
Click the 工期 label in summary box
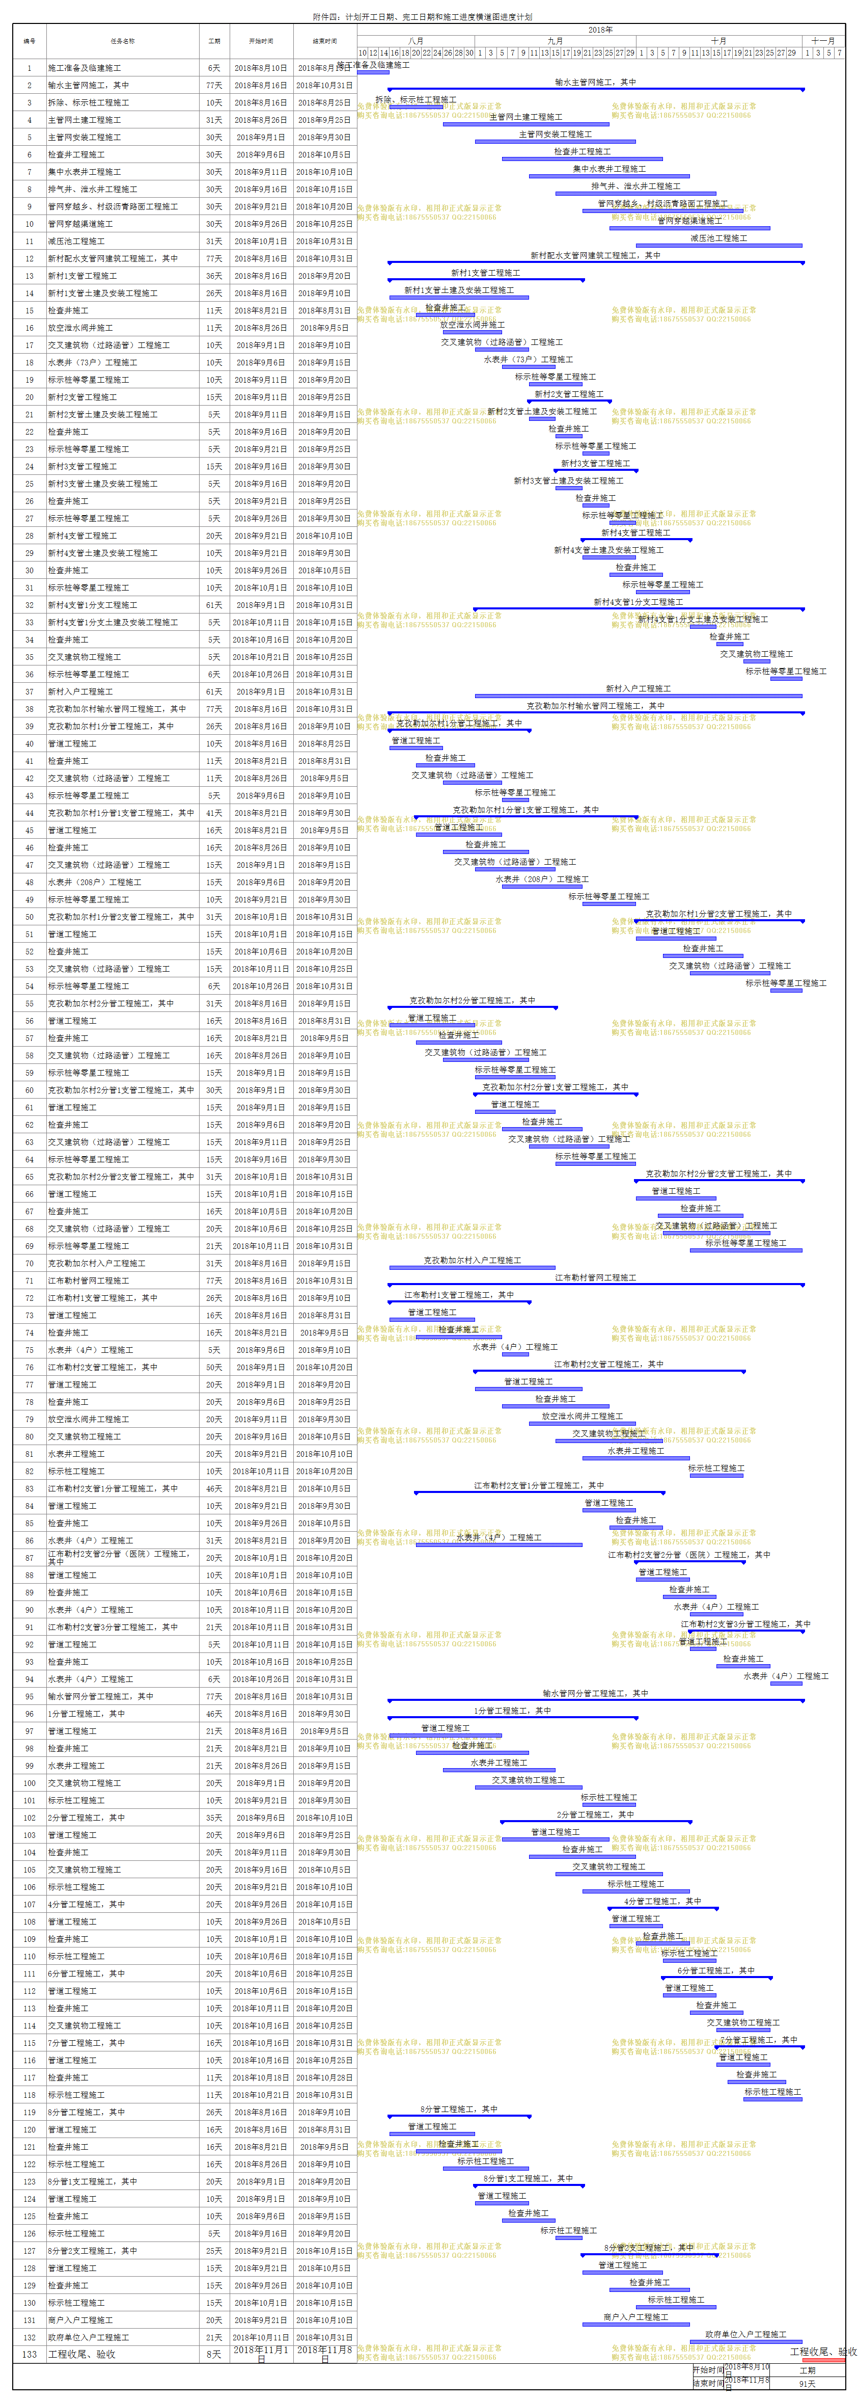point(807,2370)
